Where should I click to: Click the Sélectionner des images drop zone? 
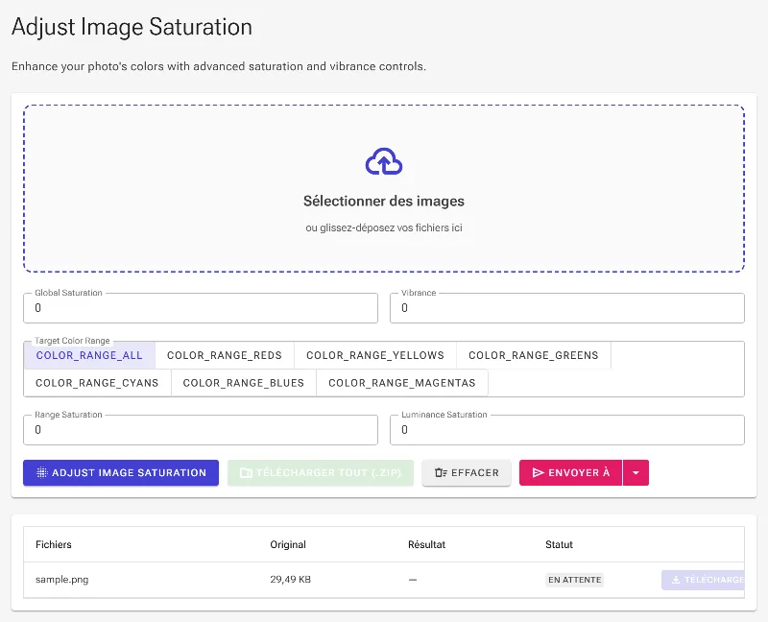[x=384, y=188]
